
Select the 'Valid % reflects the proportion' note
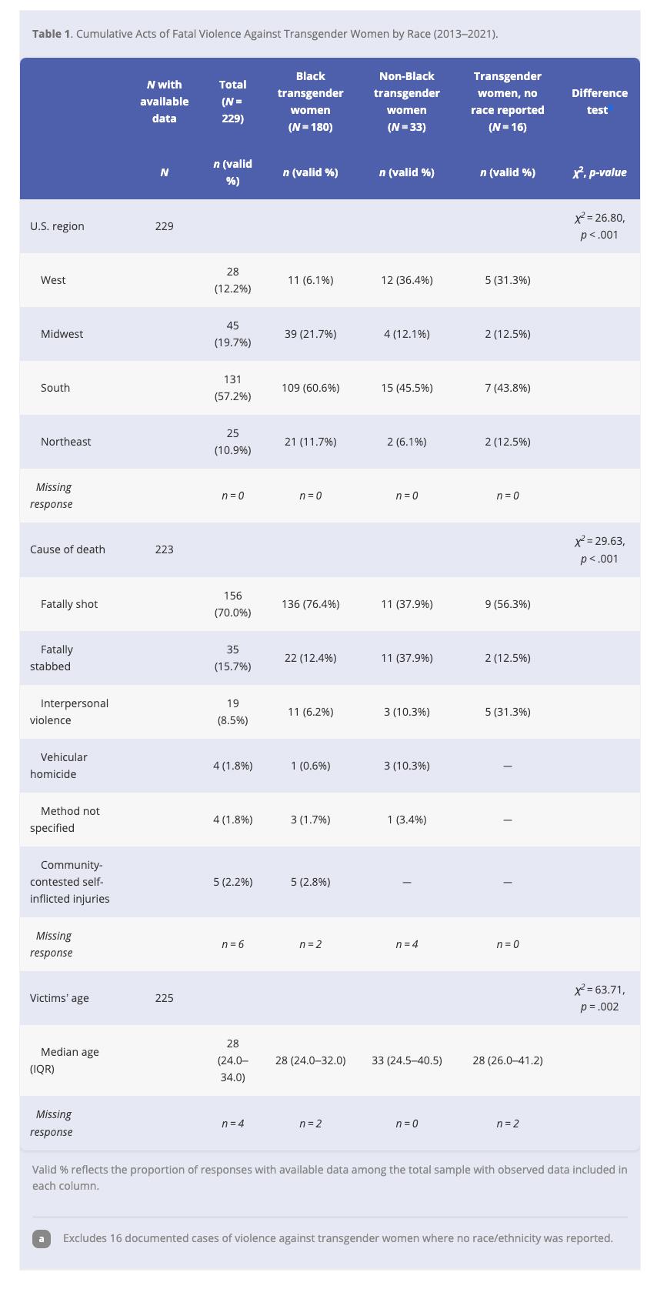pyautogui.click(x=330, y=1177)
